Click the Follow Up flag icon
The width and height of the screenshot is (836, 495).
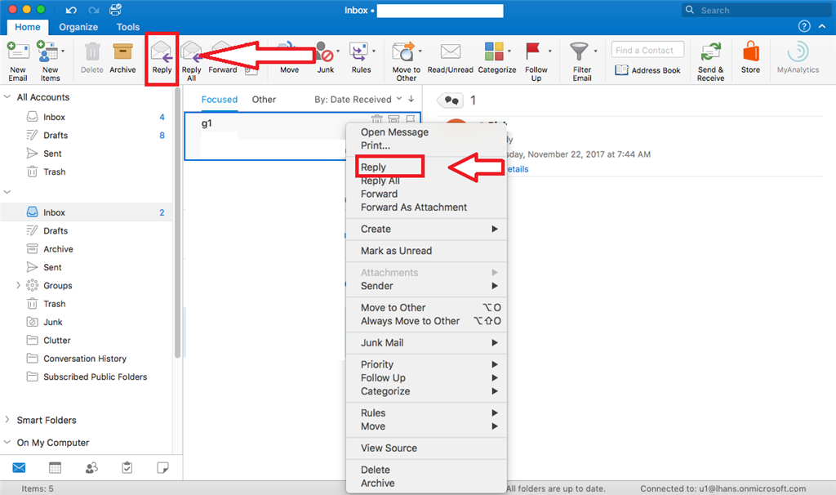click(532, 51)
